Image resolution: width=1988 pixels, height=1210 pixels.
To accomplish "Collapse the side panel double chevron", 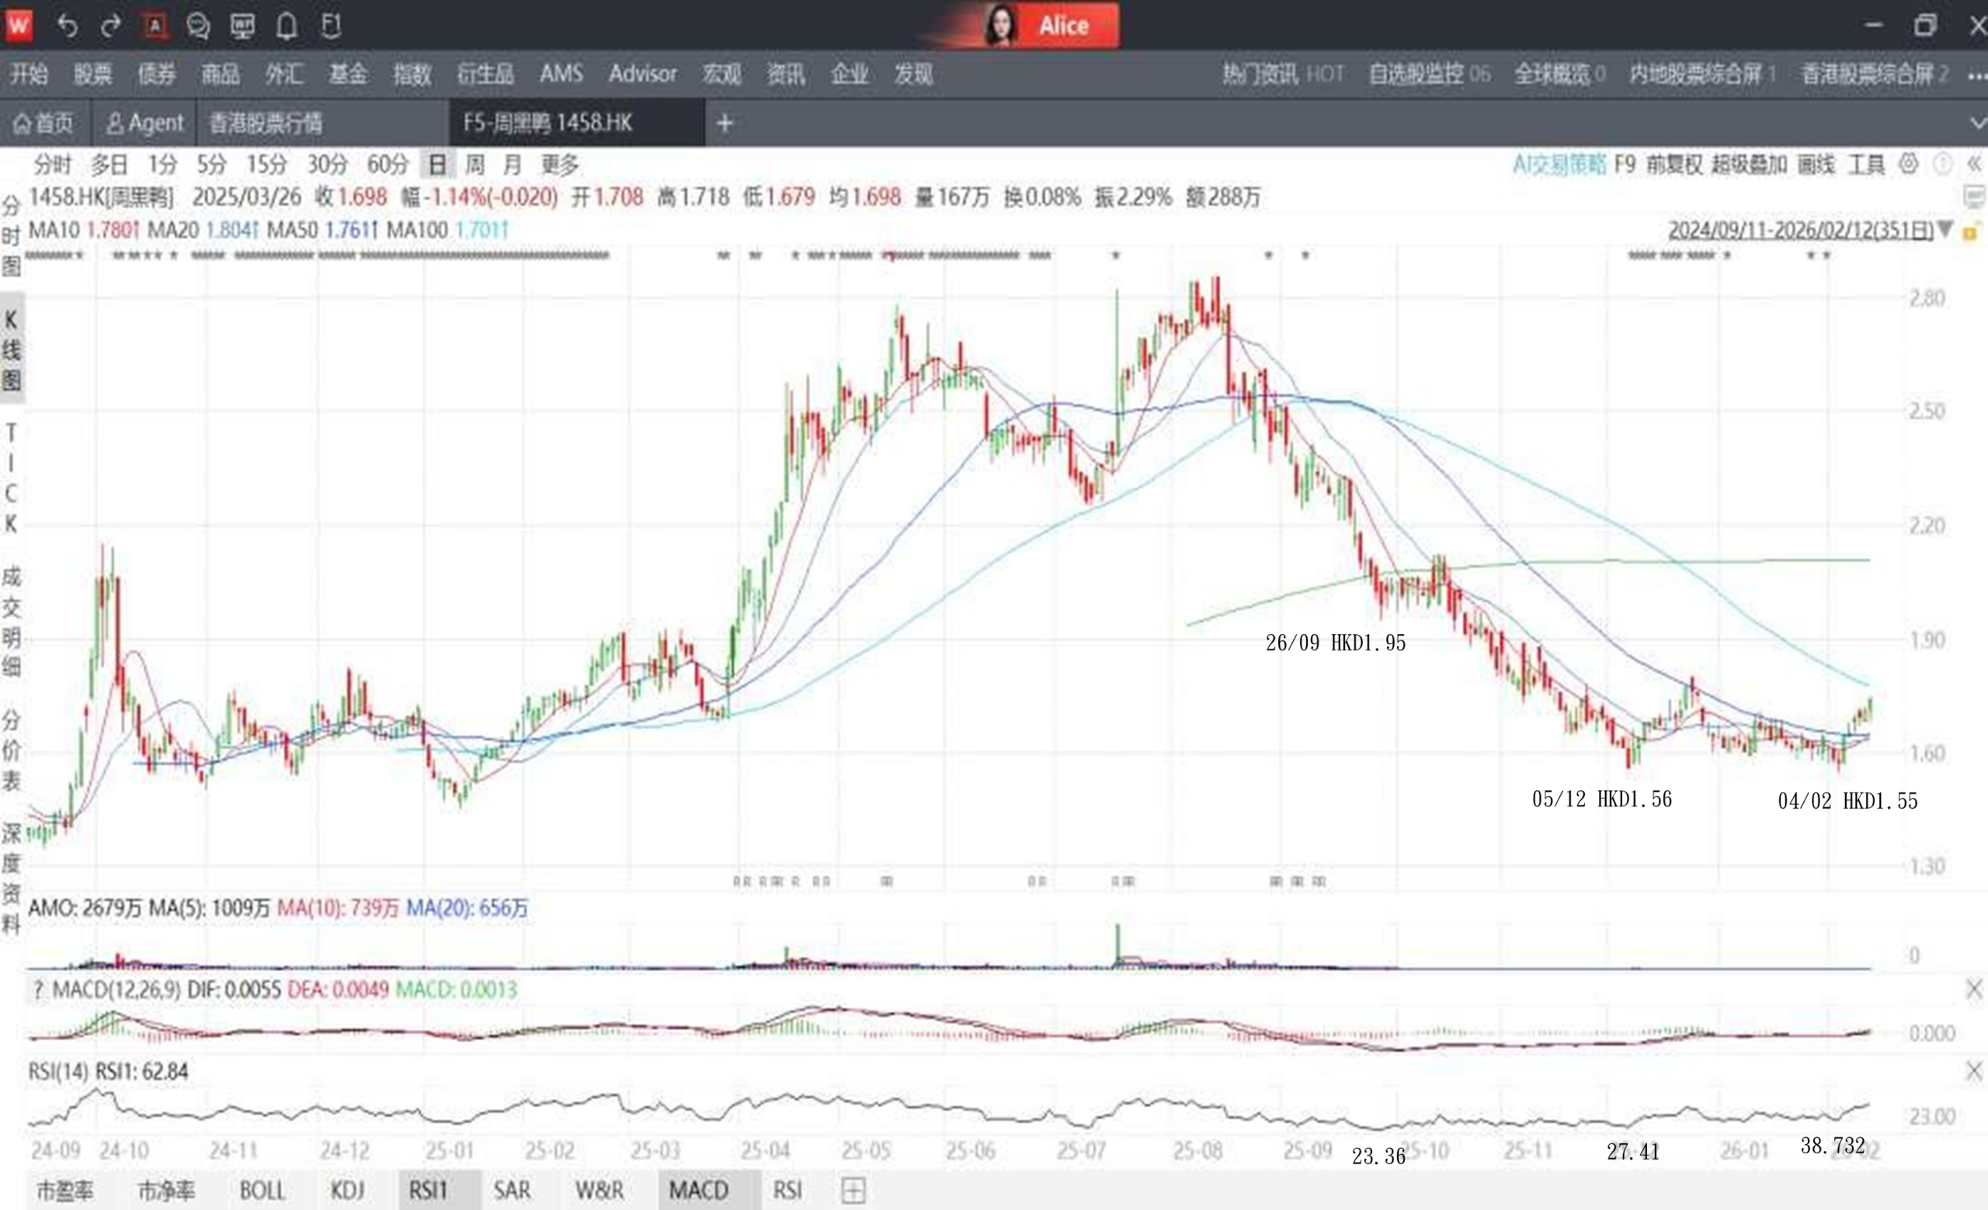I will click(x=1973, y=165).
